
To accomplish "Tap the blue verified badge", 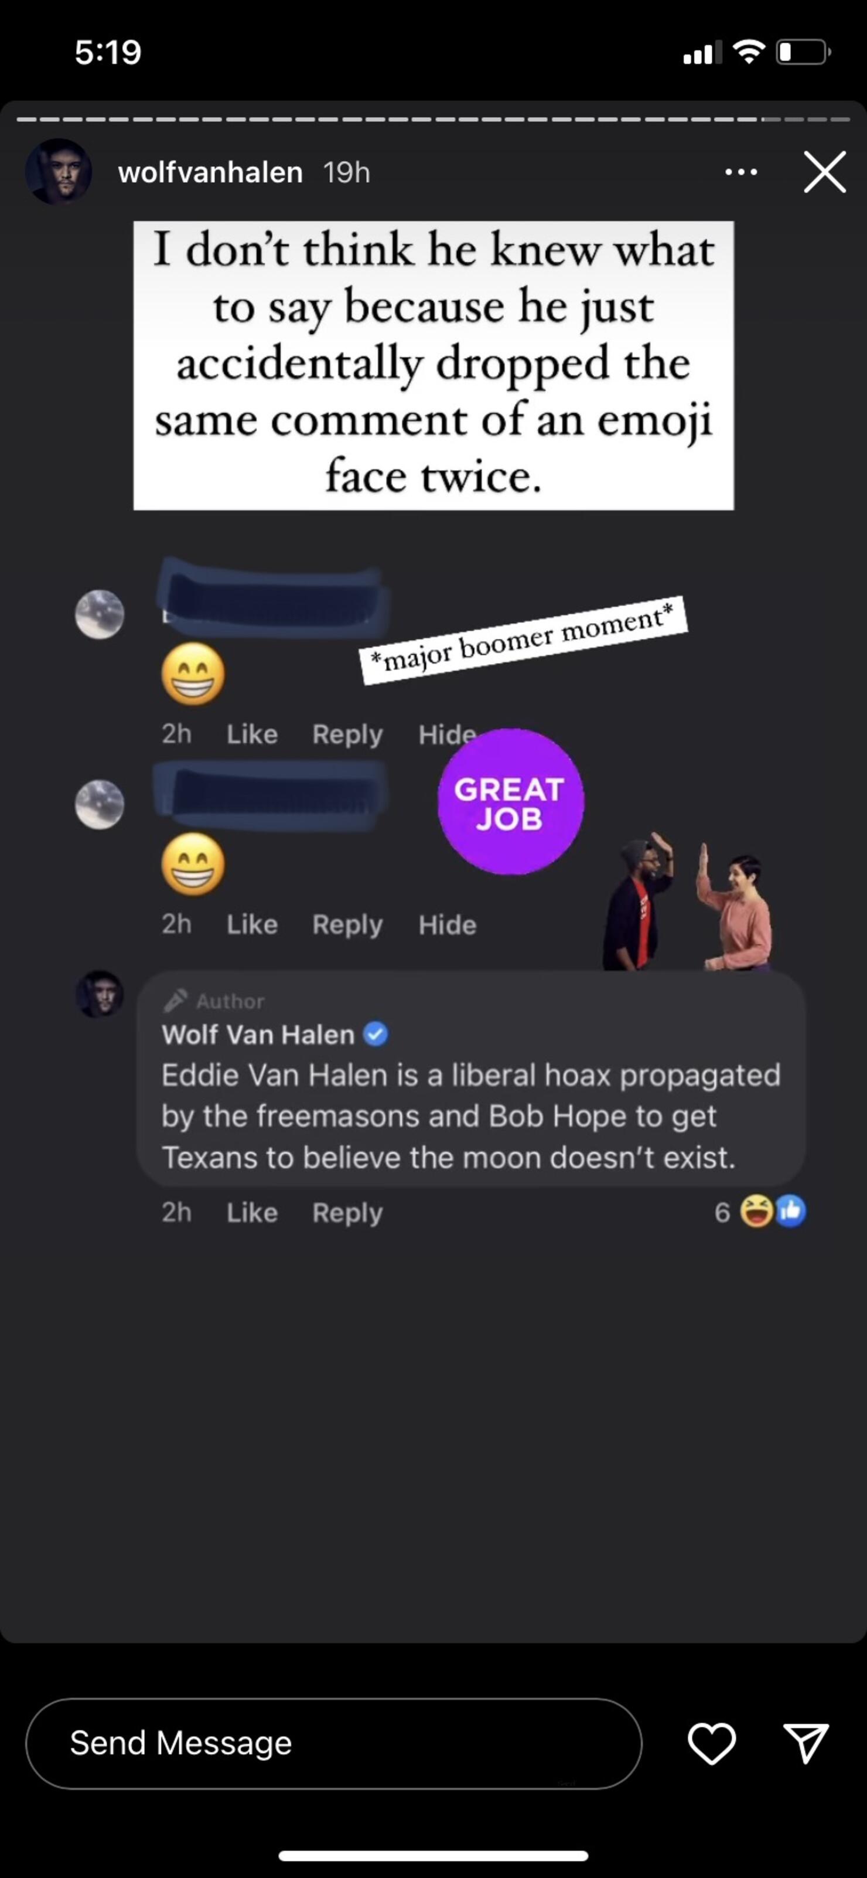I will coord(376,1034).
